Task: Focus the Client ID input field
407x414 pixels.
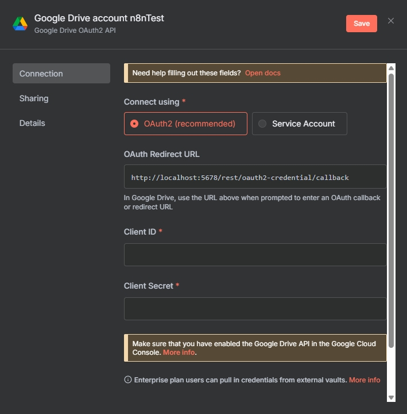Action: point(255,255)
